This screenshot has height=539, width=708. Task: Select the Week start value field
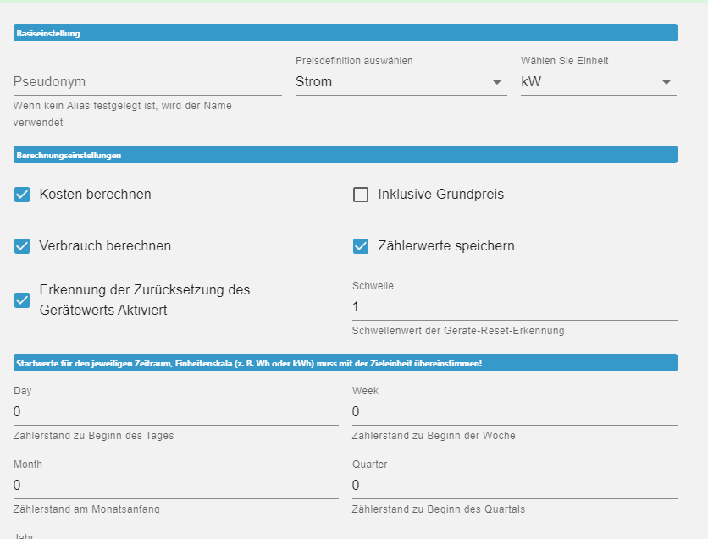pos(514,411)
